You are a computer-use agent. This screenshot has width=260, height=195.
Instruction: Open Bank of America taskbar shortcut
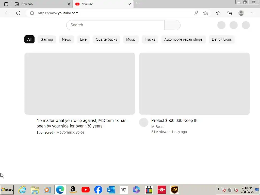click(162, 189)
